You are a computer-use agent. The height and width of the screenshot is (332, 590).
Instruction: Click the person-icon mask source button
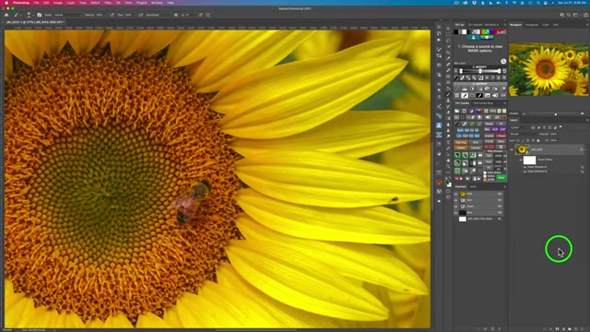pos(473,38)
